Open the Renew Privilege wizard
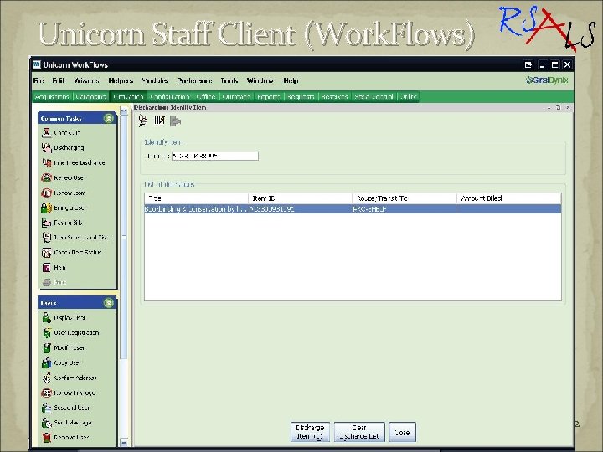Image resolution: width=603 pixels, height=452 pixels. point(68,393)
